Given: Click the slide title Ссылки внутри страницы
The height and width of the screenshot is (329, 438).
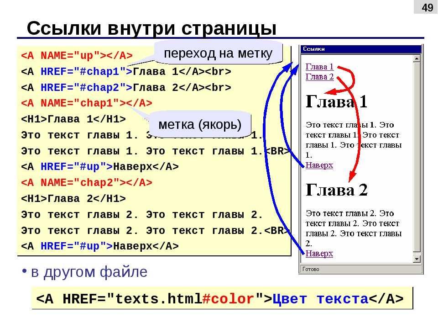Looking at the screenshot, I should coord(151,28).
